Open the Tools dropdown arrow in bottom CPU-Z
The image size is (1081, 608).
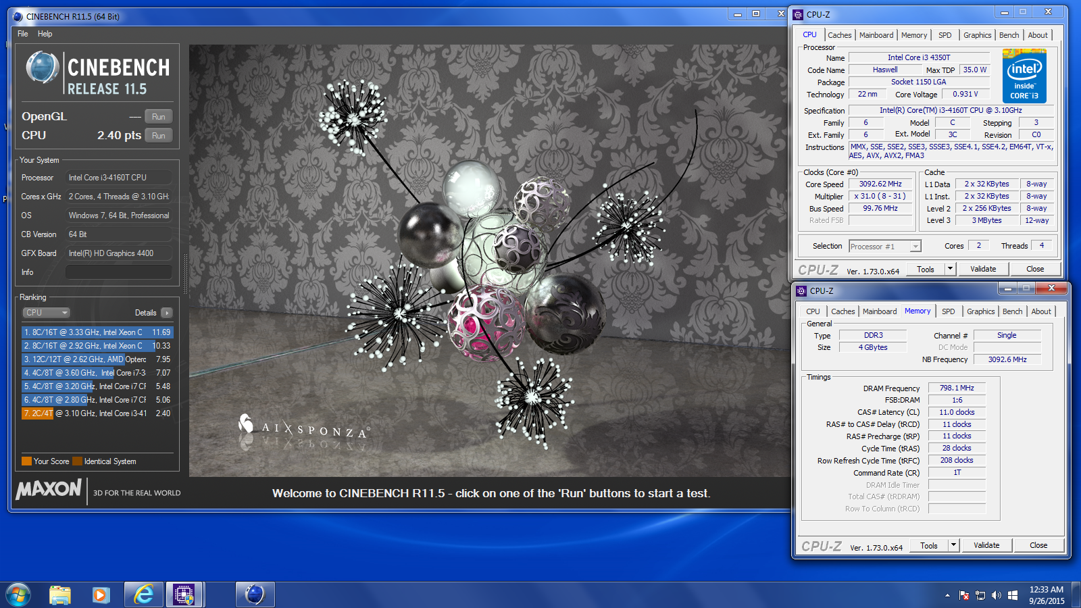953,545
